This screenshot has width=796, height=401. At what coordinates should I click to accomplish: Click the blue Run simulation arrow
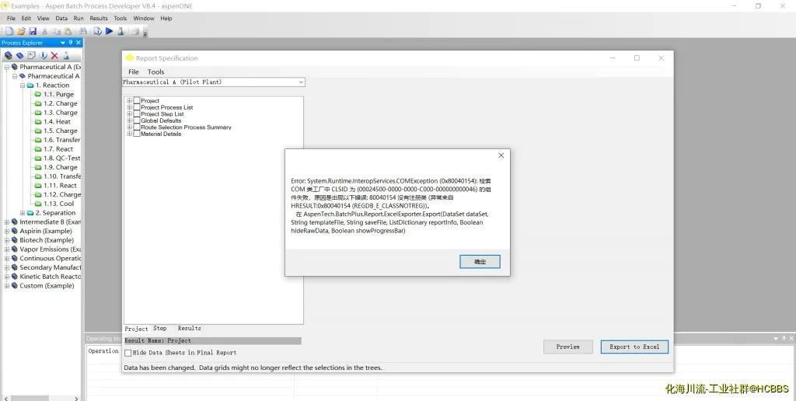tap(109, 31)
